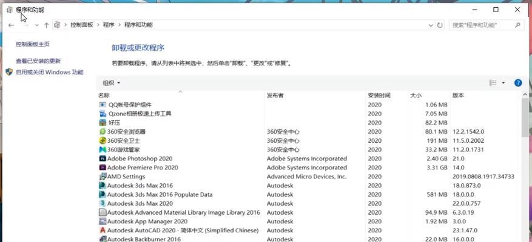Viewport: 532px width, 242px height.
Task: Open the help question mark icon
Action: [518, 83]
